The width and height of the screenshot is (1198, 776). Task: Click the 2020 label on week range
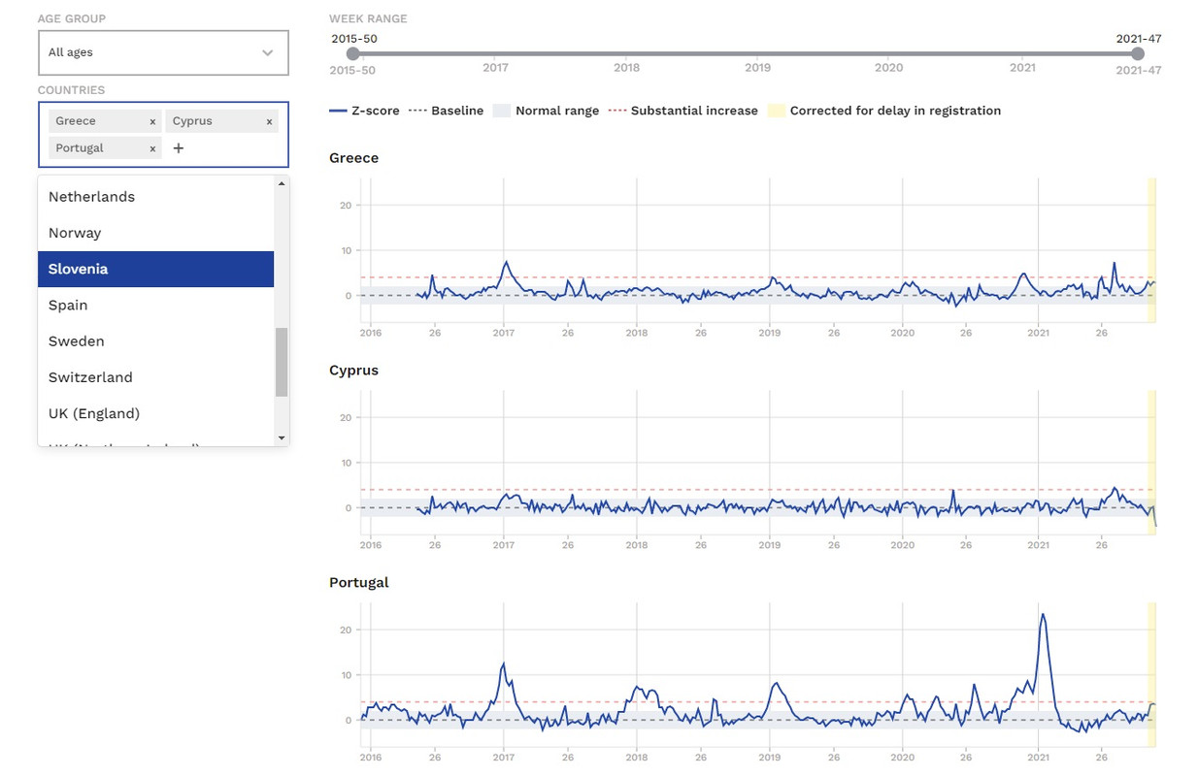coord(888,68)
